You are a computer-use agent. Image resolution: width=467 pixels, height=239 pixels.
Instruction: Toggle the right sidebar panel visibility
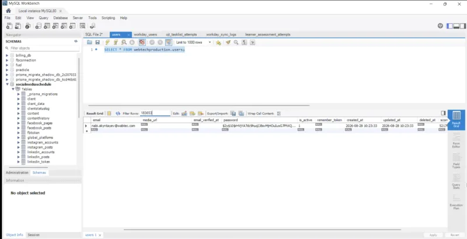463,26
